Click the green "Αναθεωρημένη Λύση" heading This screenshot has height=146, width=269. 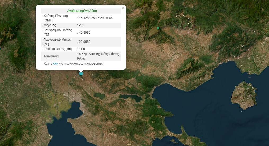[x=82, y=11]
